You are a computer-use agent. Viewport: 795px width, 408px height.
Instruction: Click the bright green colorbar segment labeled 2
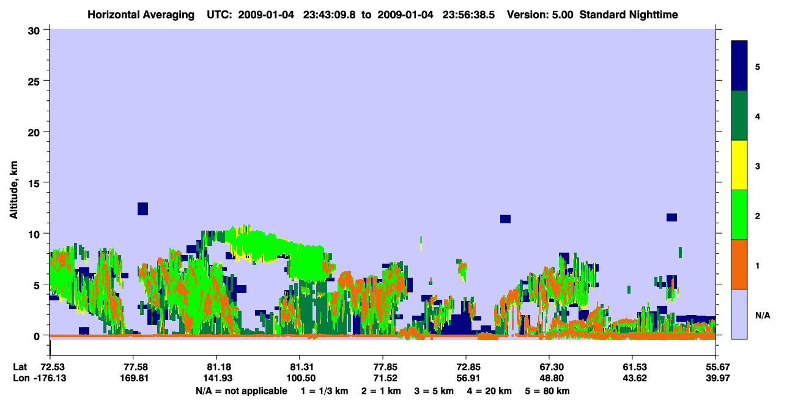739,215
